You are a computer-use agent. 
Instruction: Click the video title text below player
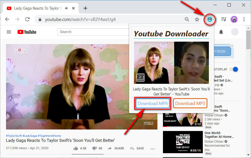tap(61, 140)
